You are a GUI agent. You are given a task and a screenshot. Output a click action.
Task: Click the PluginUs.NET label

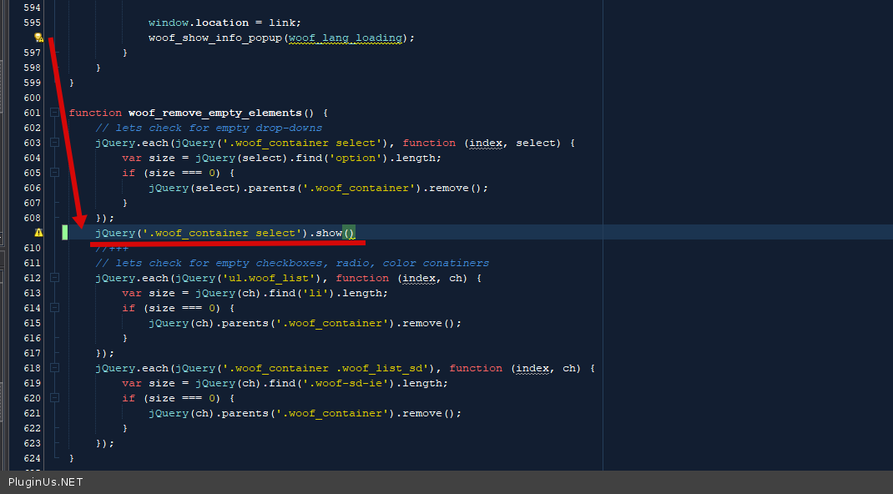tap(46, 482)
